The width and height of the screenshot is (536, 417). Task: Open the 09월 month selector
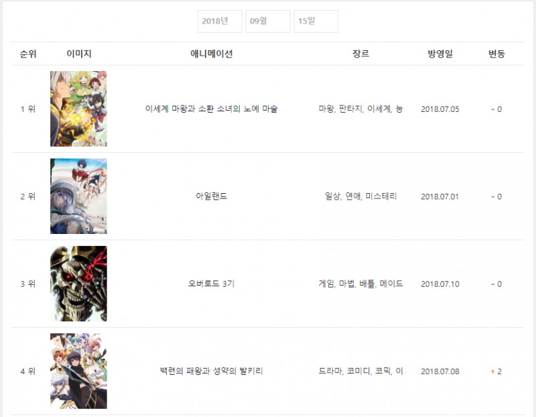267,21
